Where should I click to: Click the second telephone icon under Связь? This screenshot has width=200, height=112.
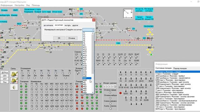coord(14,81)
